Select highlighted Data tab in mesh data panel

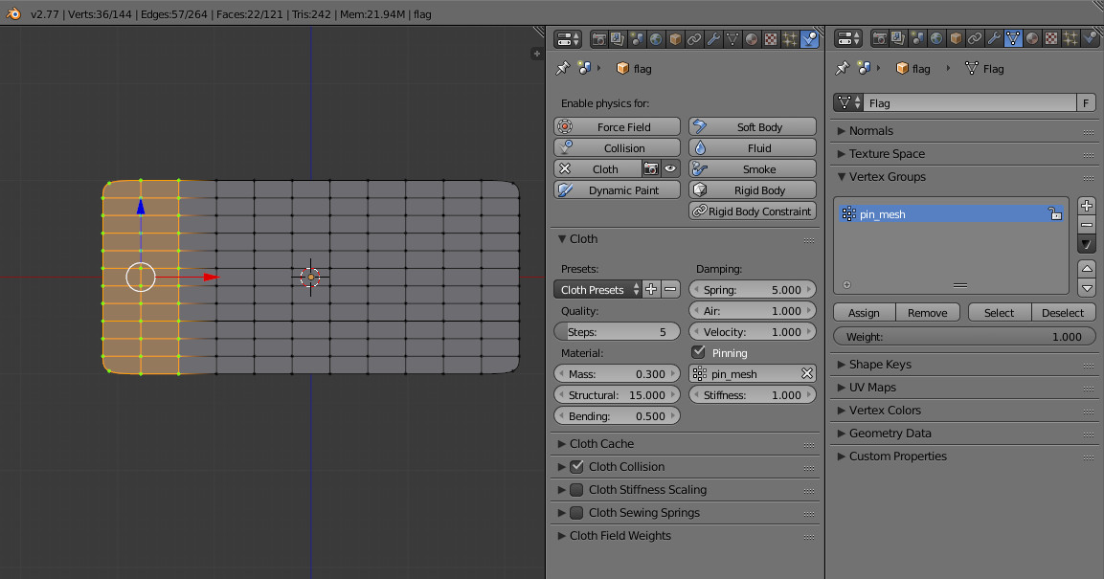[1012, 39]
